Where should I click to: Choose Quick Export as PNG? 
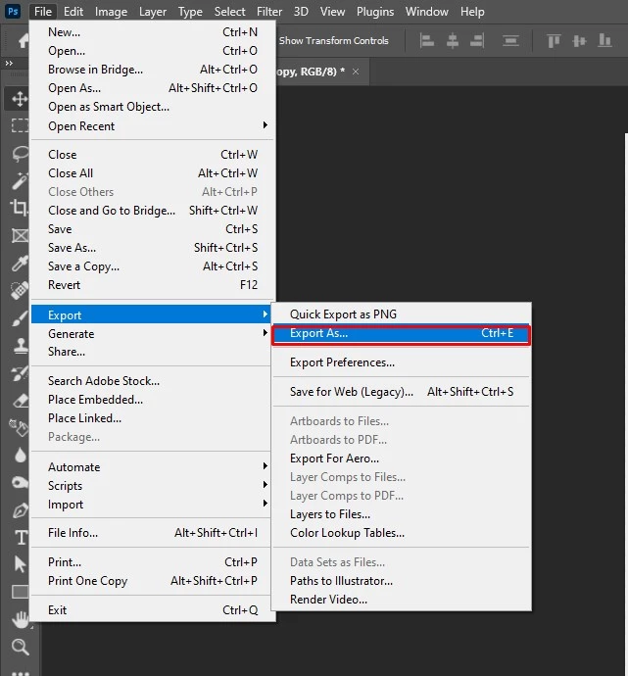point(402,314)
